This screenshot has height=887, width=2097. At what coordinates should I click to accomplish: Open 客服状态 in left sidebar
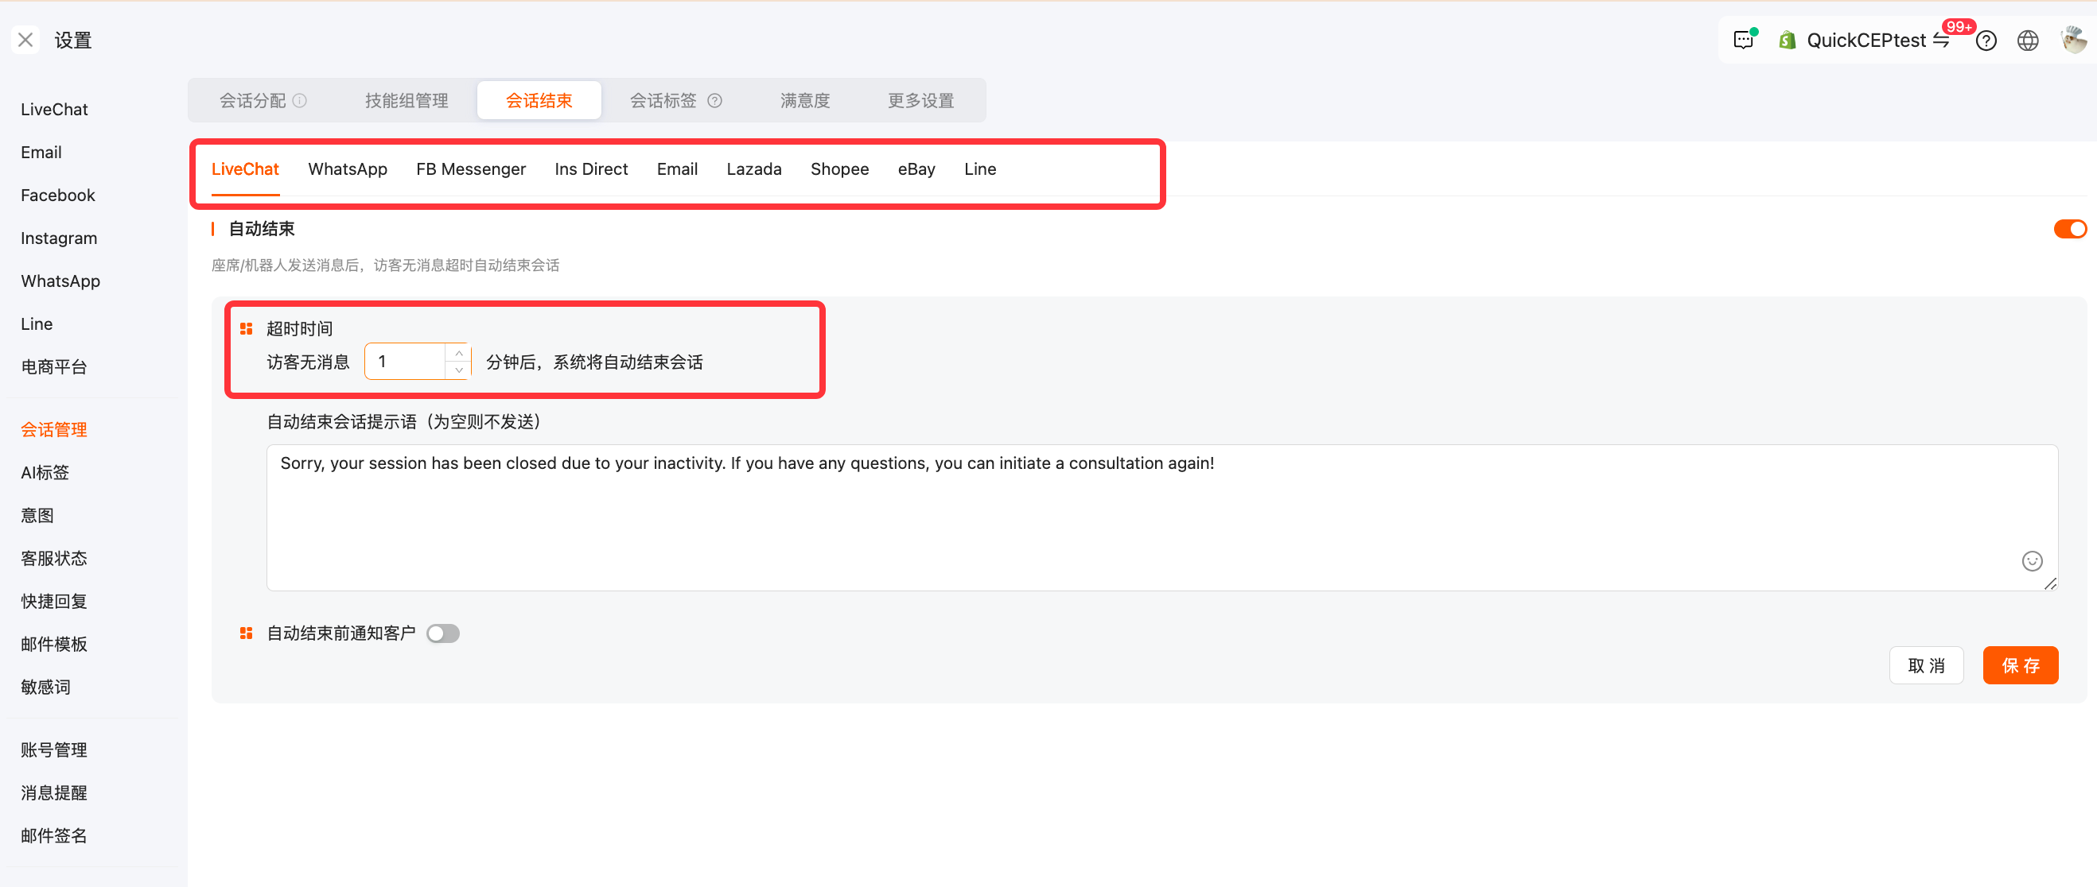click(x=54, y=559)
